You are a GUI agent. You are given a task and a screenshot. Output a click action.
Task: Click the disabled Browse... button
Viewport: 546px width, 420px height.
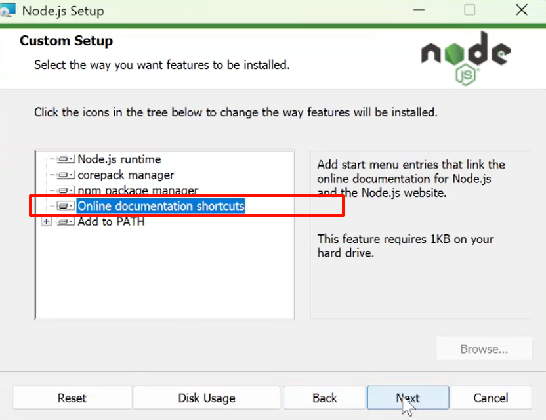pos(484,348)
